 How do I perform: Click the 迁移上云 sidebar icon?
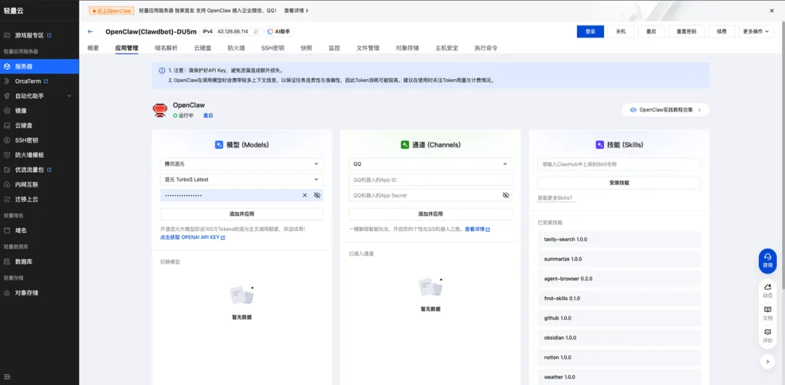pos(7,199)
